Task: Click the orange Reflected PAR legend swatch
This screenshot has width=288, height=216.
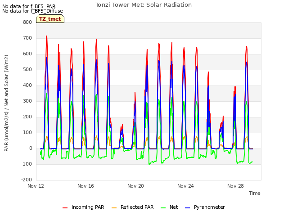Action: (x=114, y=208)
